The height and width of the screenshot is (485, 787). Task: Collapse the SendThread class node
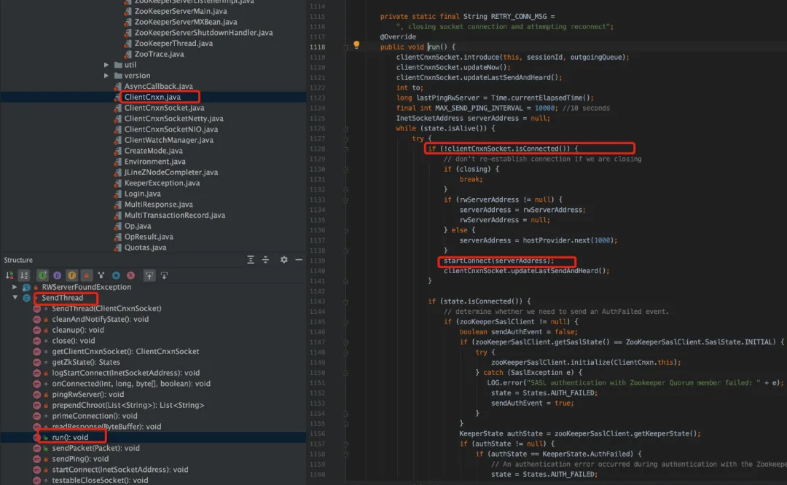pyautogui.click(x=15, y=297)
